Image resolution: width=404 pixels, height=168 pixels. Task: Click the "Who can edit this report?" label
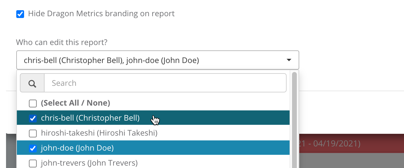tap(62, 42)
